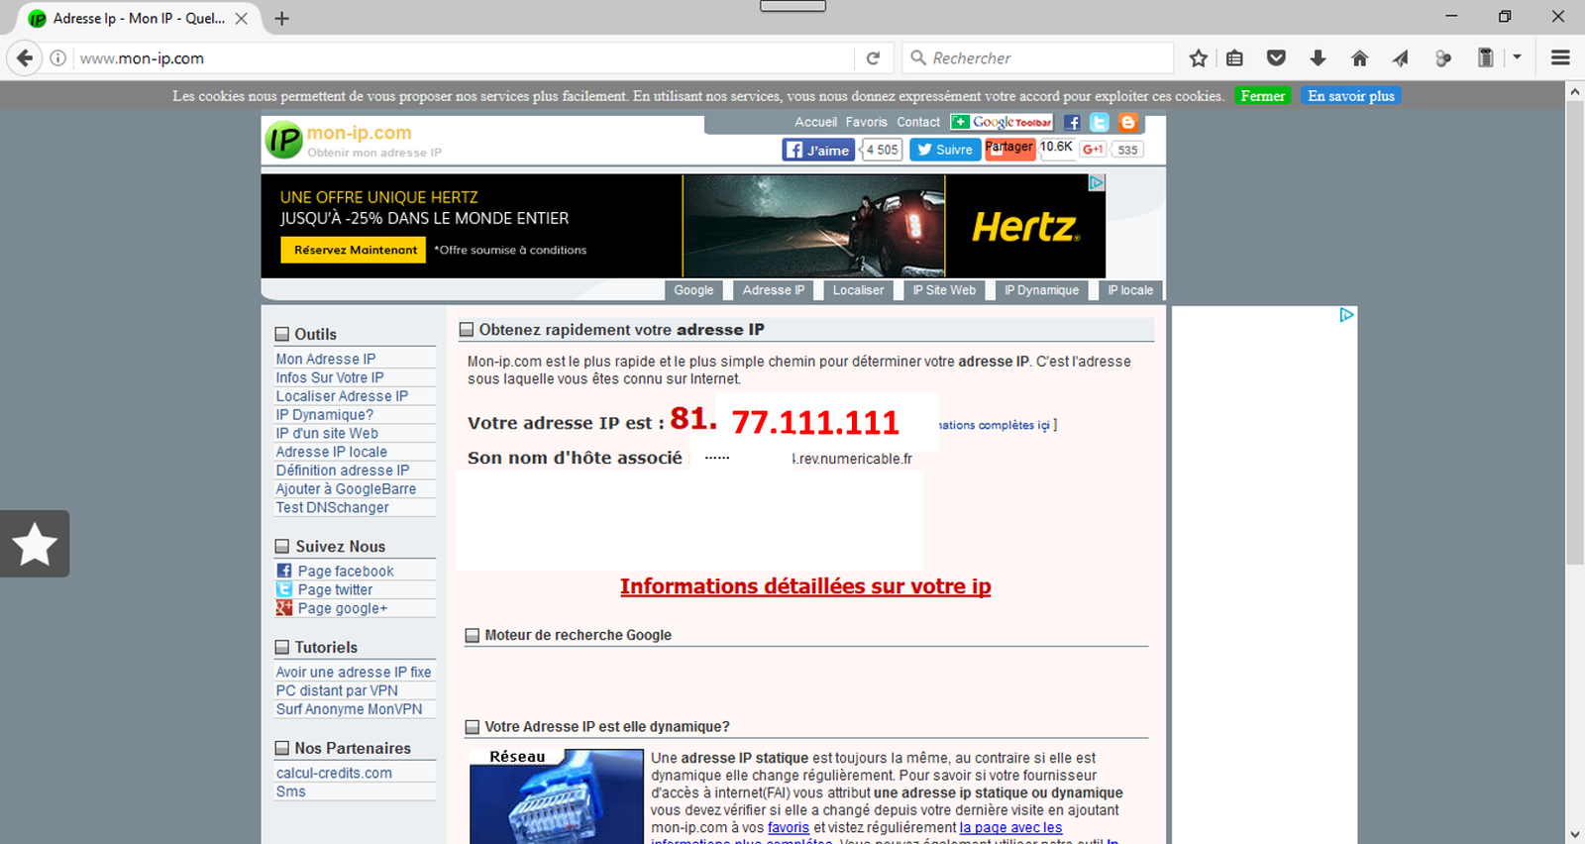Bookmark this page with star icon

1199,58
